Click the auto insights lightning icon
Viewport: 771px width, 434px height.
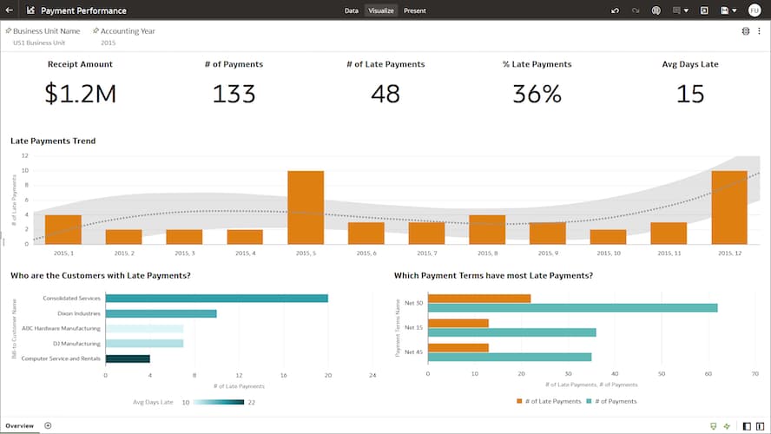tap(727, 426)
